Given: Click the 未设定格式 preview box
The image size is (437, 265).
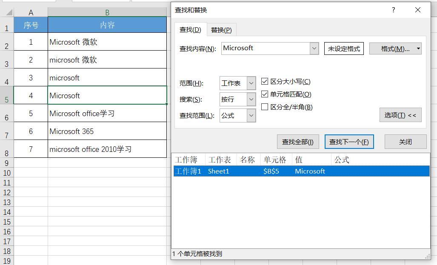Looking at the screenshot, I should (x=344, y=48).
